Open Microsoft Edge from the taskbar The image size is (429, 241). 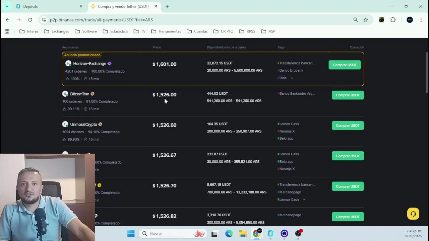[x=229, y=234]
